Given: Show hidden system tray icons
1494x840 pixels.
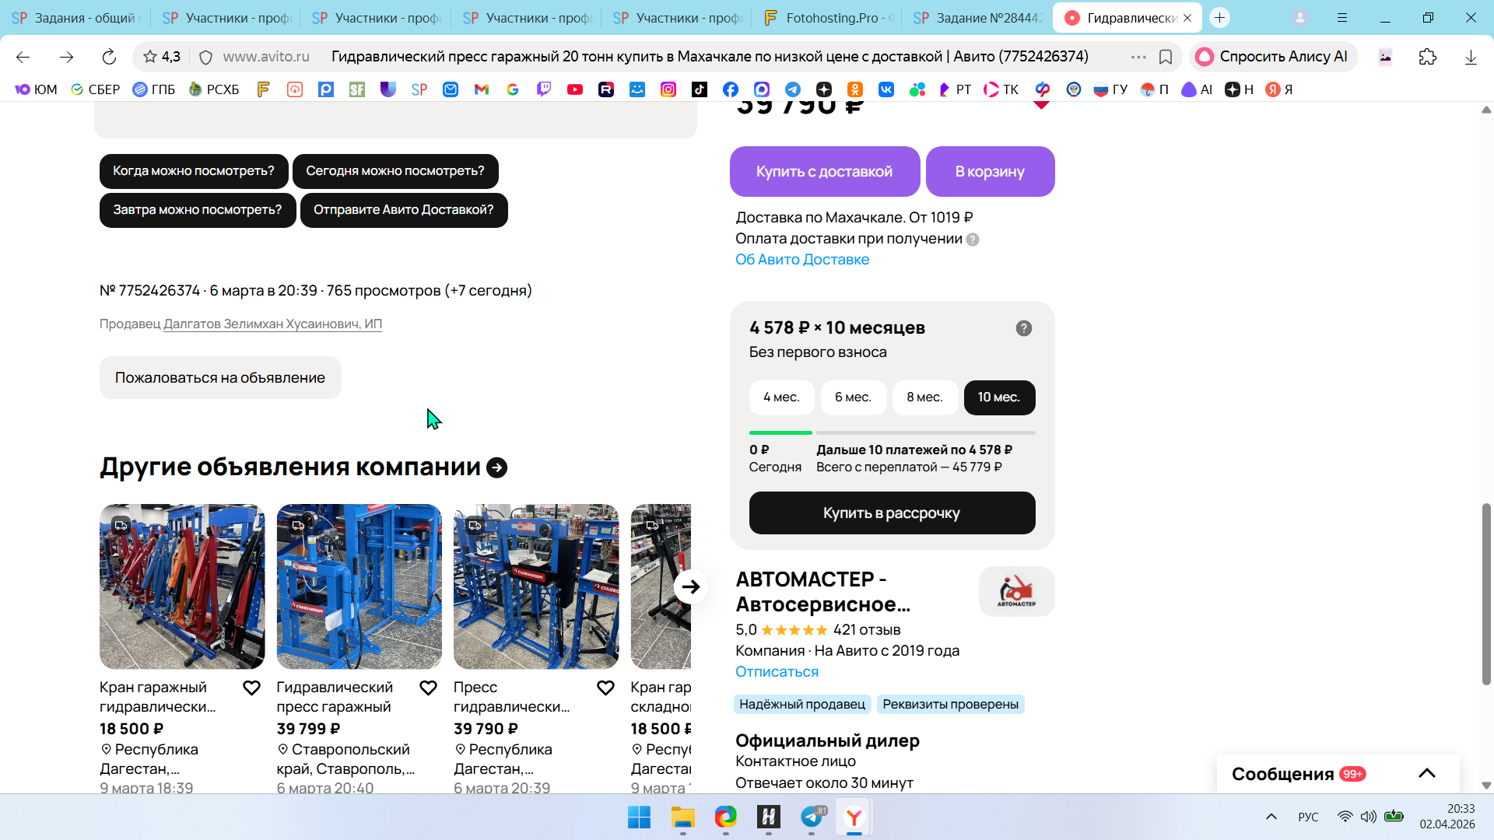Looking at the screenshot, I should (1271, 817).
